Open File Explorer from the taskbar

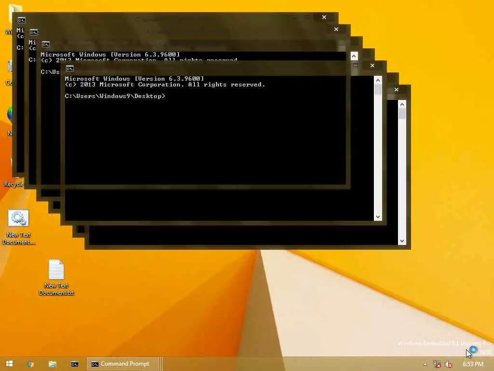click(x=52, y=364)
